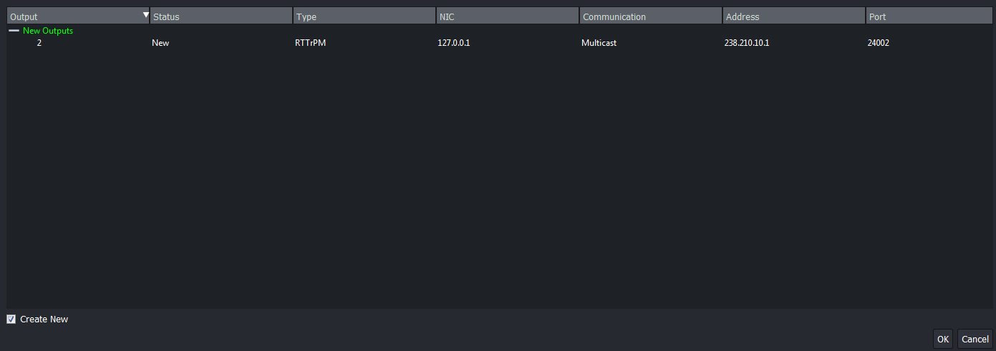Cancel the output dialog

975,339
